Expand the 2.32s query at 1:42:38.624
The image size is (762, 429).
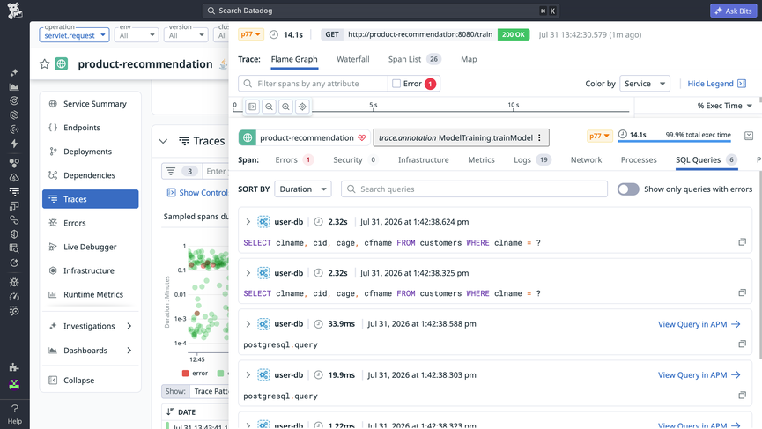pos(248,222)
